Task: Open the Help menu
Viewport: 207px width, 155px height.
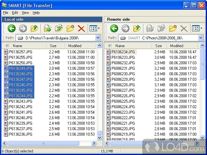Action: click(36, 13)
